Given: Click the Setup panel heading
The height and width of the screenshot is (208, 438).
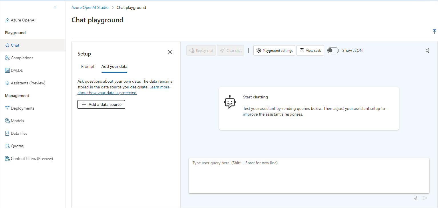Looking at the screenshot, I should (x=84, y=54).
